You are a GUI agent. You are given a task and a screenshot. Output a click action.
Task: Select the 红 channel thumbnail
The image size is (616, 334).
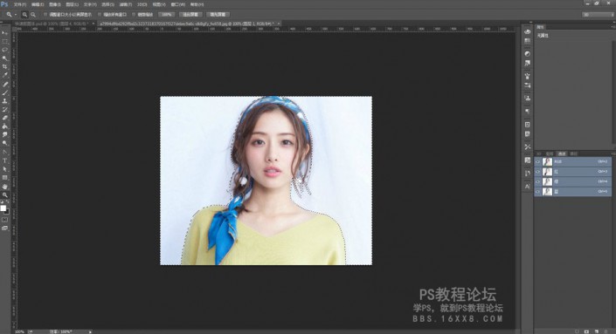[547, 172]
